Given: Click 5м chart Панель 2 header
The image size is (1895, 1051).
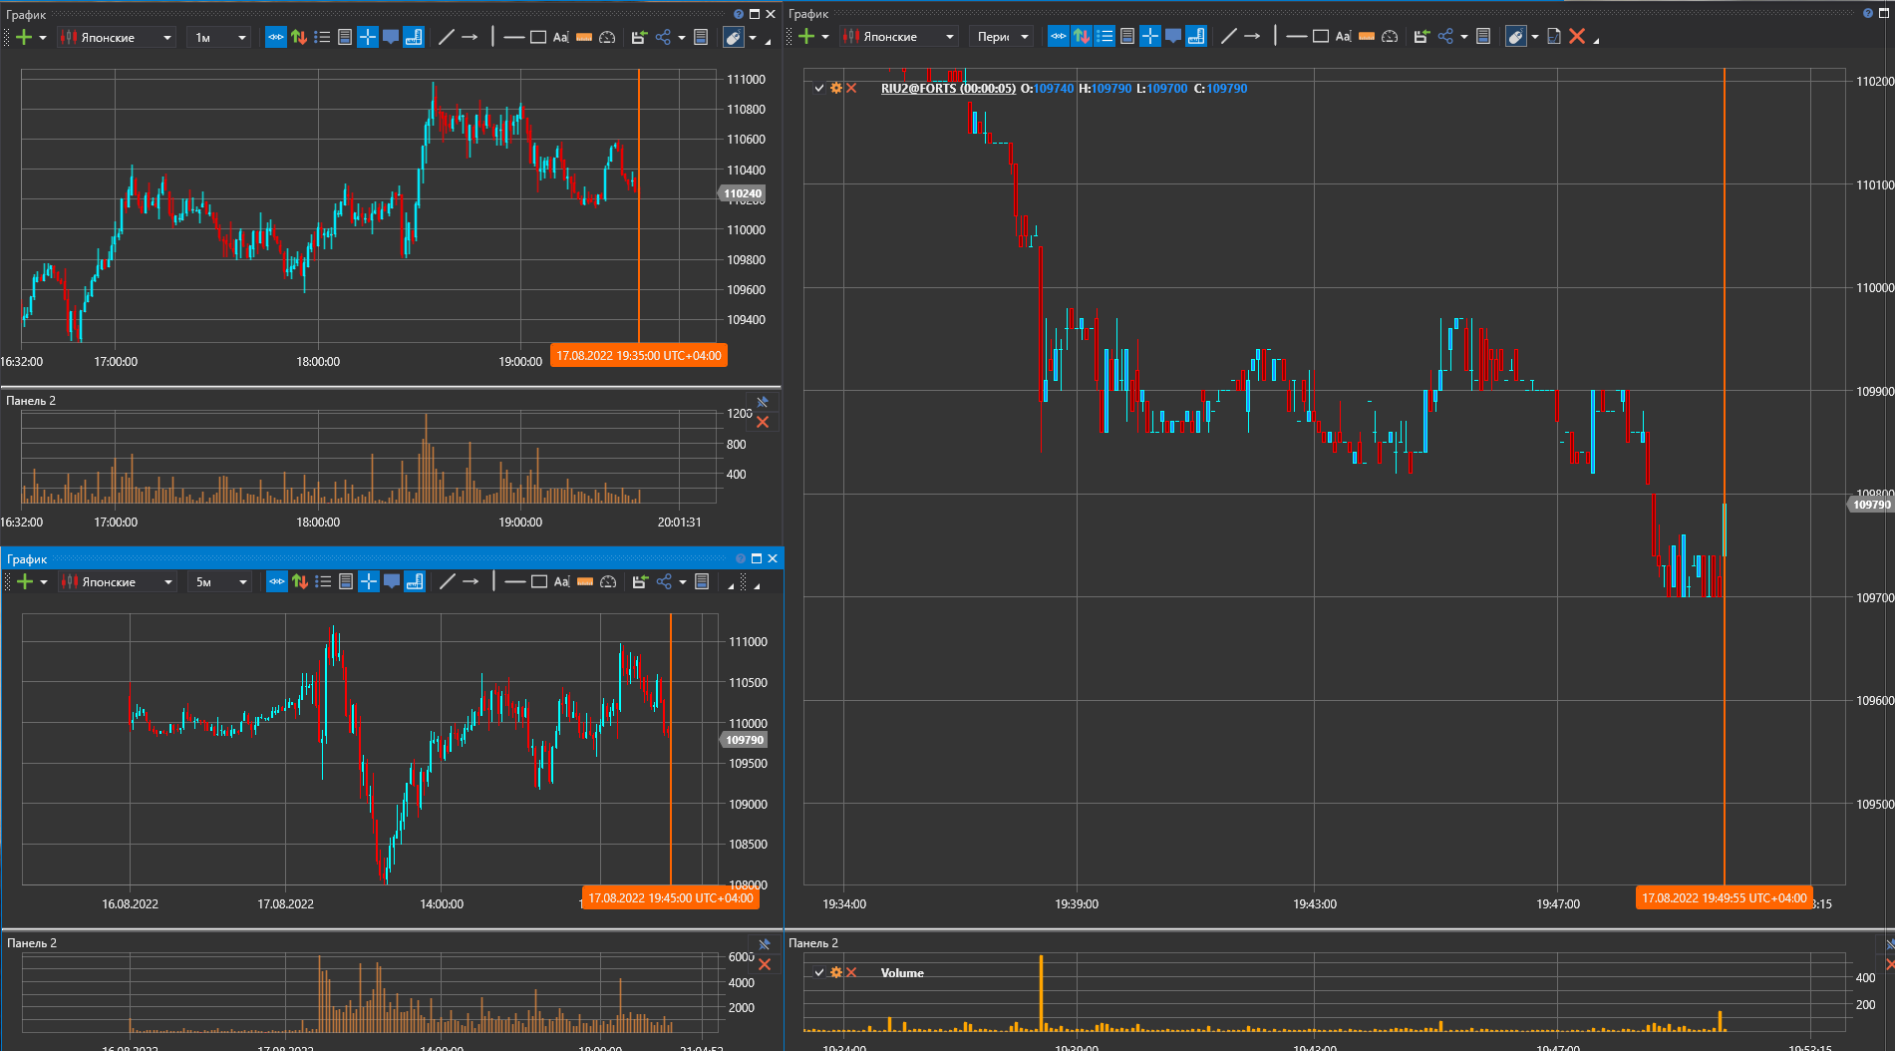Looking at the screenshot, I should point(32,942).
